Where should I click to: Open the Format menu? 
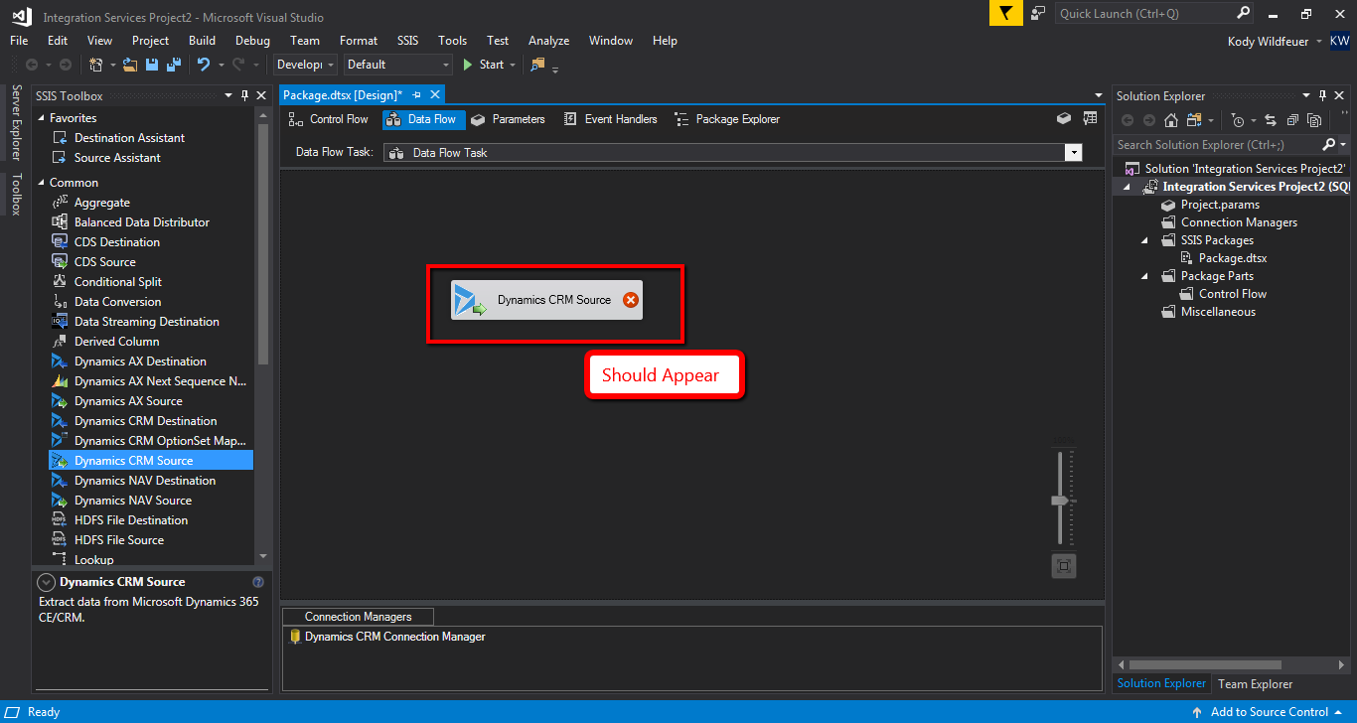click(x=359, y=41)
